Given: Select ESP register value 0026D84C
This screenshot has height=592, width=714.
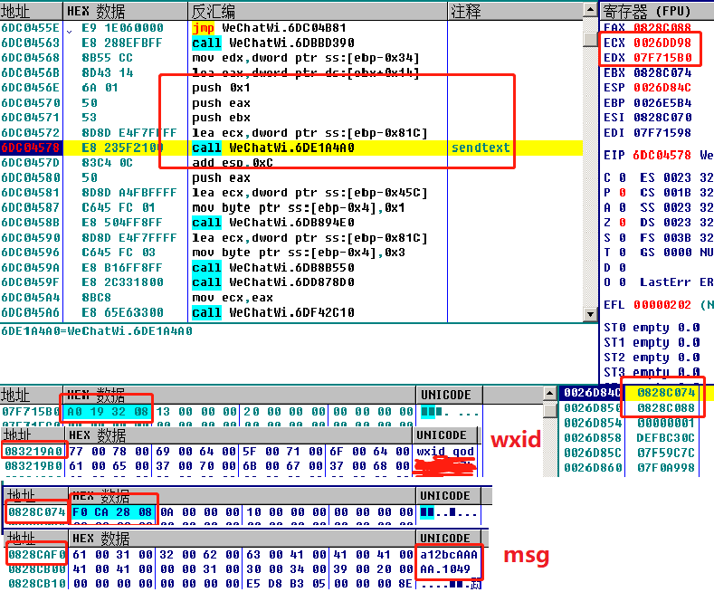Looking at the screenshot, I should [662, 88].
